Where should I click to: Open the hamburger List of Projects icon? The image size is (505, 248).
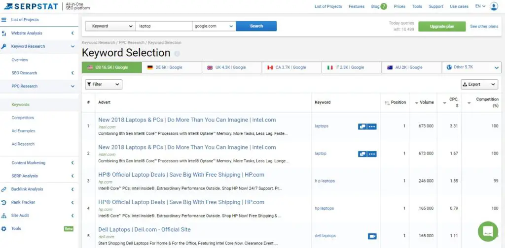click(x=4, y=20)
